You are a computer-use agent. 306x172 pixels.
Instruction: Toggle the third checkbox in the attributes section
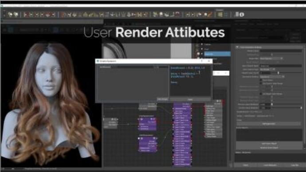(x=261, y=94)
